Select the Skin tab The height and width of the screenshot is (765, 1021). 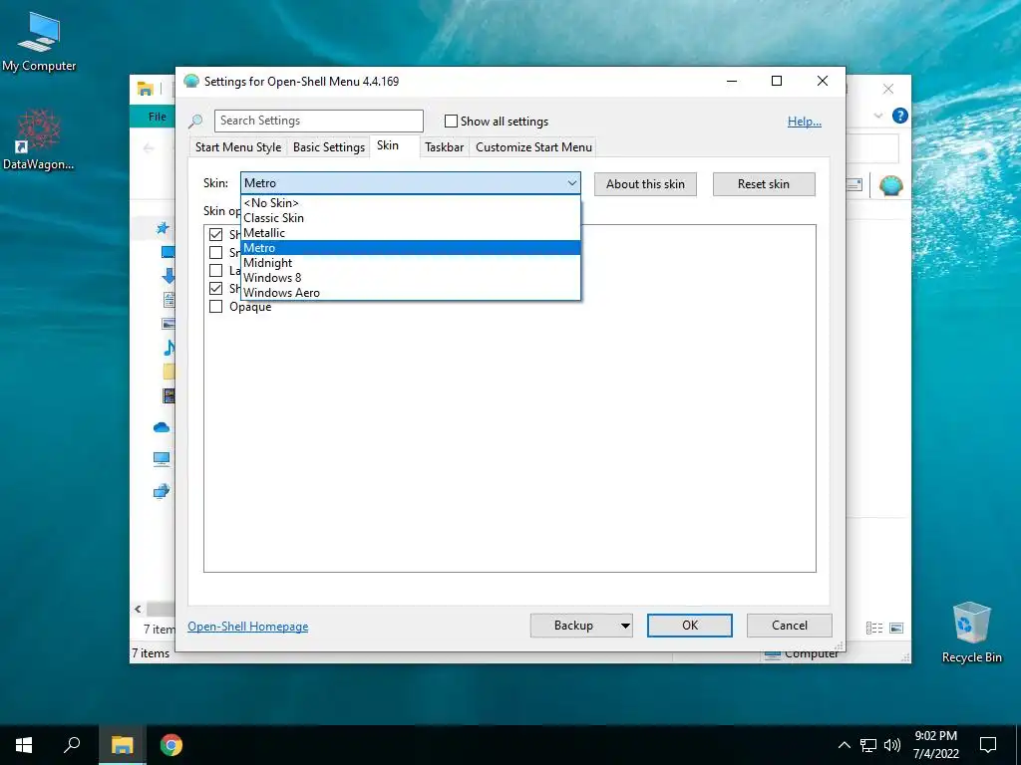tap(388, 145)
